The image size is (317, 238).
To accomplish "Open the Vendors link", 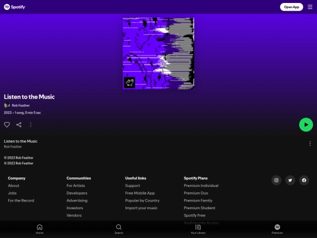I will coord(74,215).
